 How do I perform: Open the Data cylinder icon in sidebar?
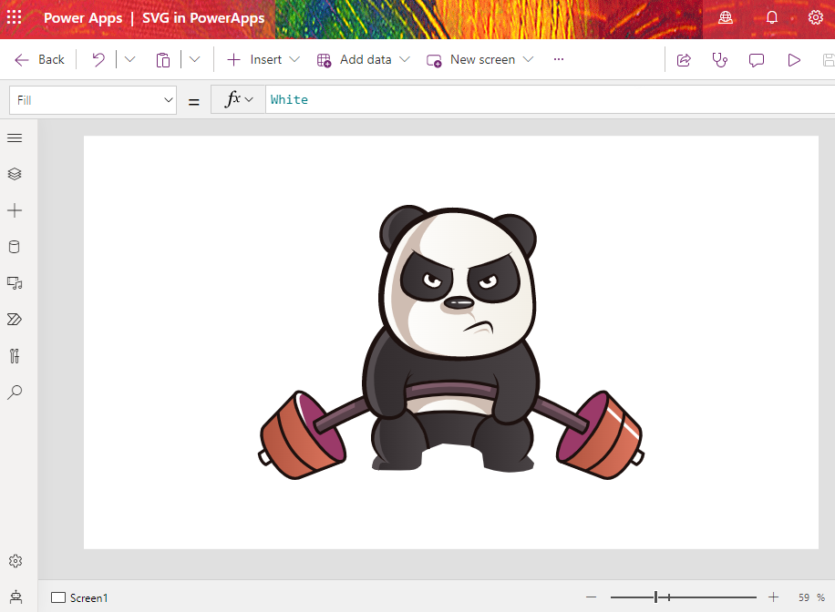click(x=15, y=247)
